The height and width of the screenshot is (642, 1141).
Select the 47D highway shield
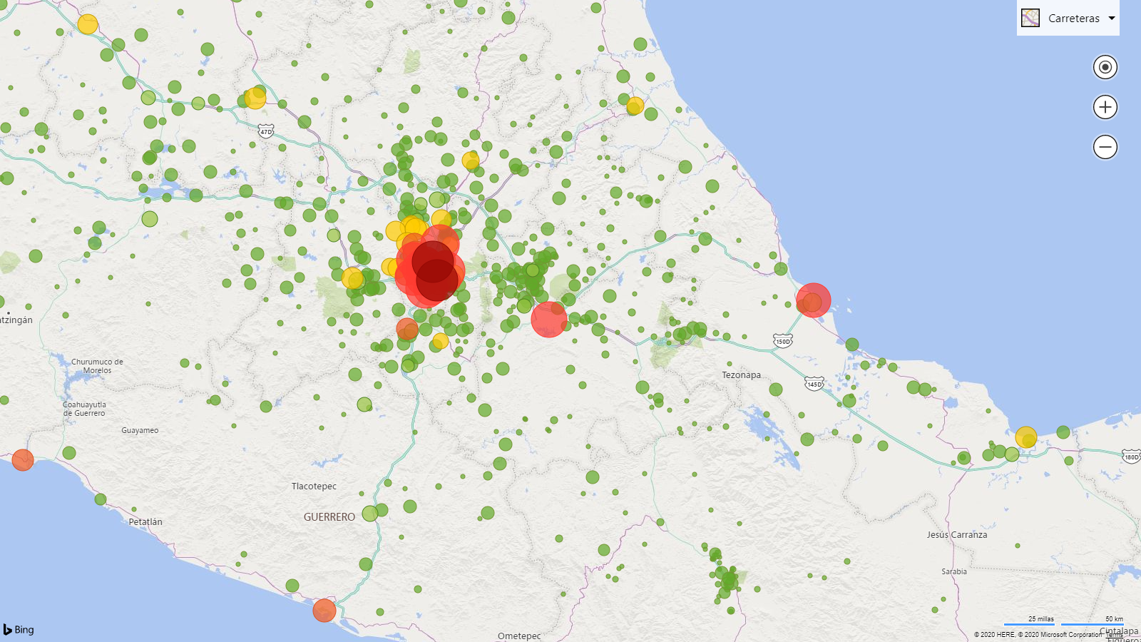[x=266, y=132]
